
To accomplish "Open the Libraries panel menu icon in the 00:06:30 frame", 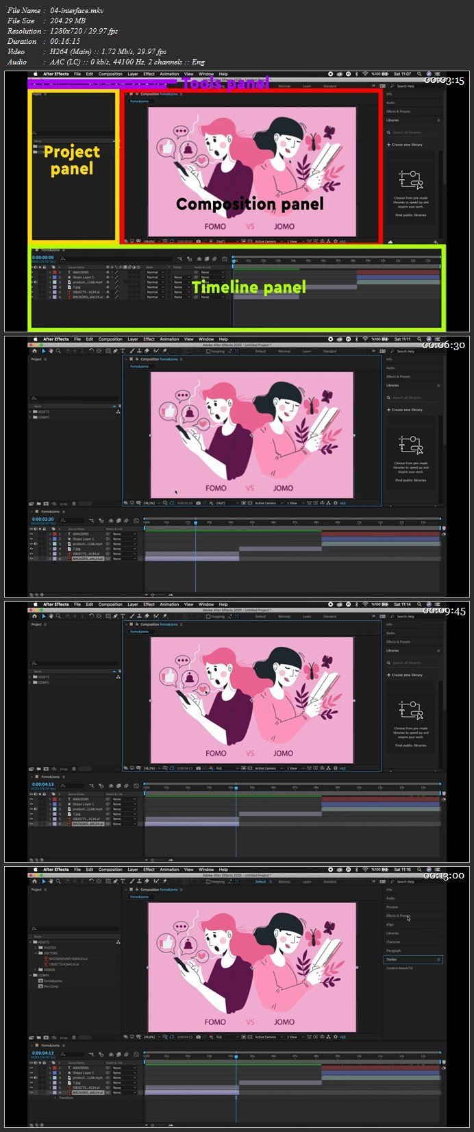I will pos(438,385).
